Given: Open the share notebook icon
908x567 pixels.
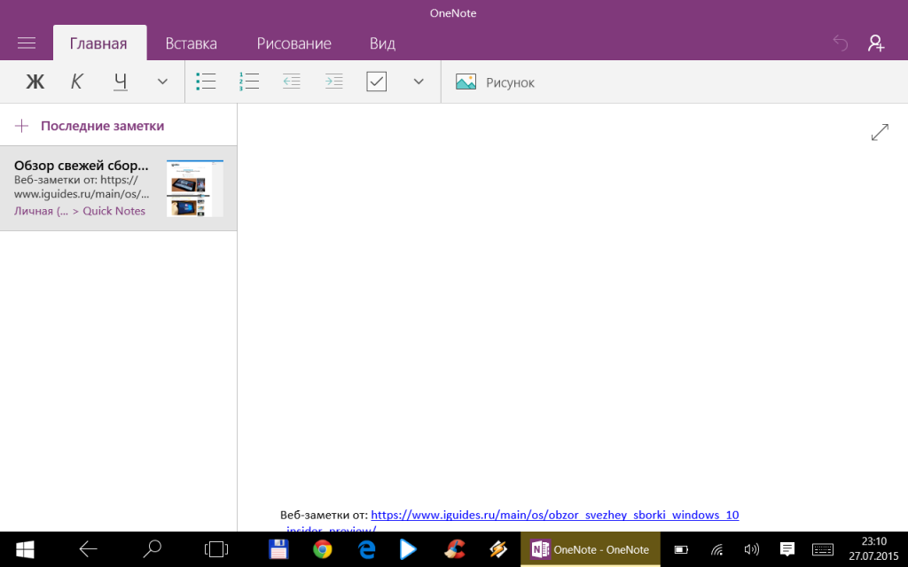Looking at the screenshot, I should (876, 43).
